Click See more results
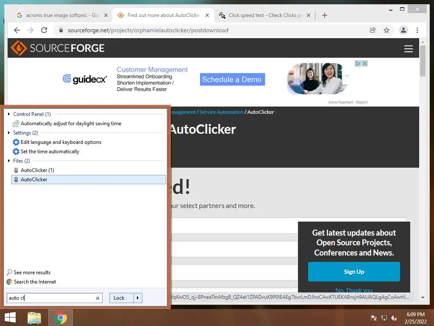Viewport: 434px width, 326px height. coord(32,273)
